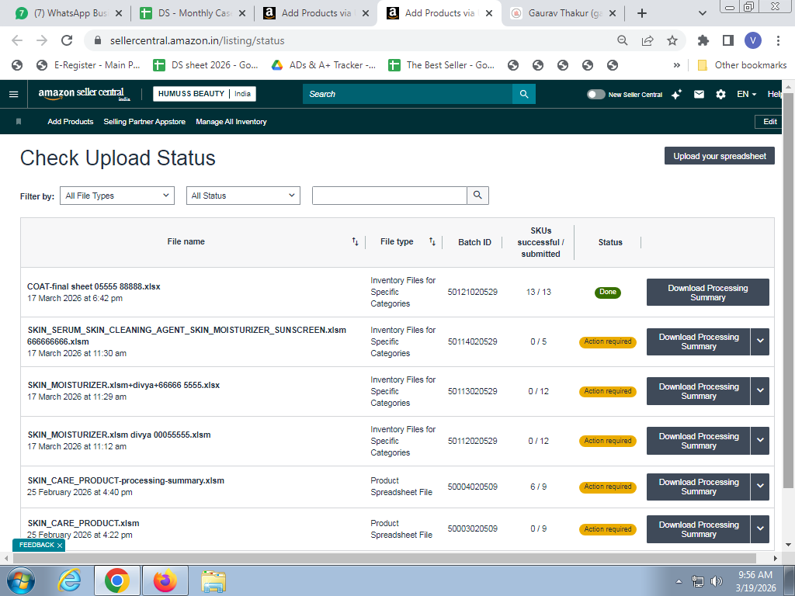Viewport: 795px width, 596px height.
Task: Click the Upload your spreadsheet button
Action: pos(720,156)
